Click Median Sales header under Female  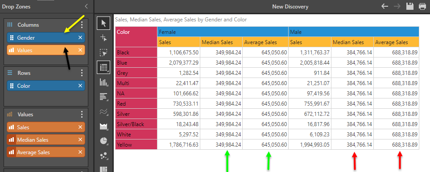tap(221, 42)
